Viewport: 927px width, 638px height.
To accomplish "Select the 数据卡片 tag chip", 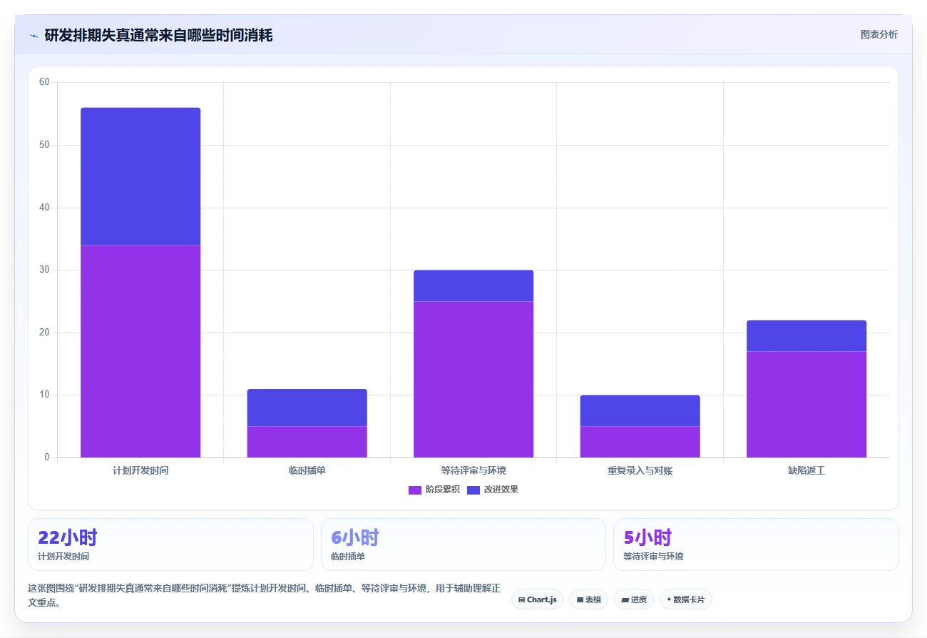I will [685, 599].
